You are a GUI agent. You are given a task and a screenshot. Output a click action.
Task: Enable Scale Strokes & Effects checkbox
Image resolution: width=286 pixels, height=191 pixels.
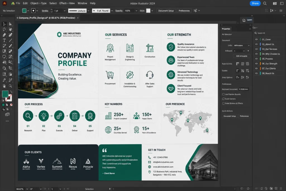(x=223, y=103)
